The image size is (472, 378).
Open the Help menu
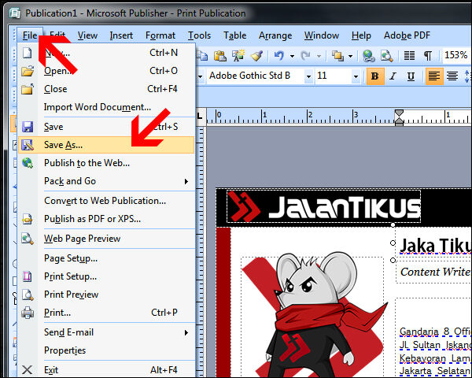click(x=361, y=35)
